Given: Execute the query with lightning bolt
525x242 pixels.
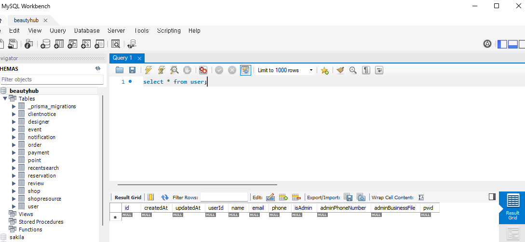Looking at the screenshot, I should [148, 70].
